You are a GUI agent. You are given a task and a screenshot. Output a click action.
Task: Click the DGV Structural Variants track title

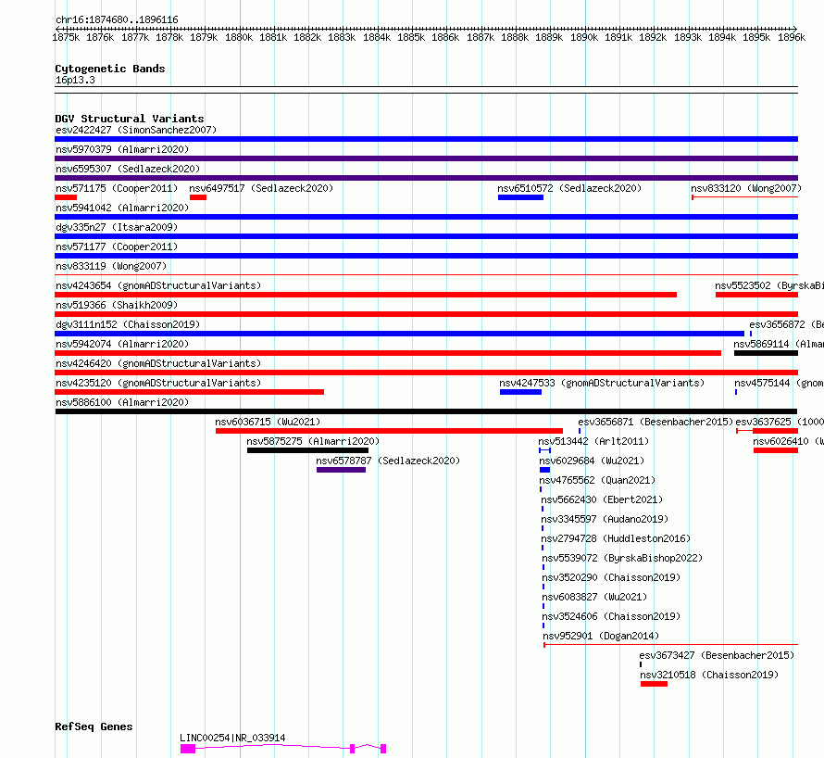point(130,119)
